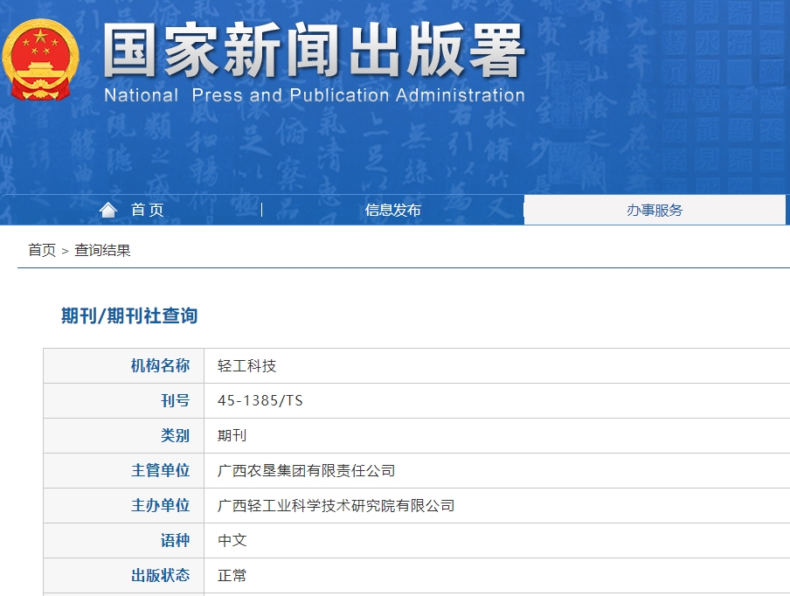The width and height of the screenshot is (790, 596).
Task: Click the National Press and Publication Administration text
Action: pyautogui.click(x=314, y=95)
